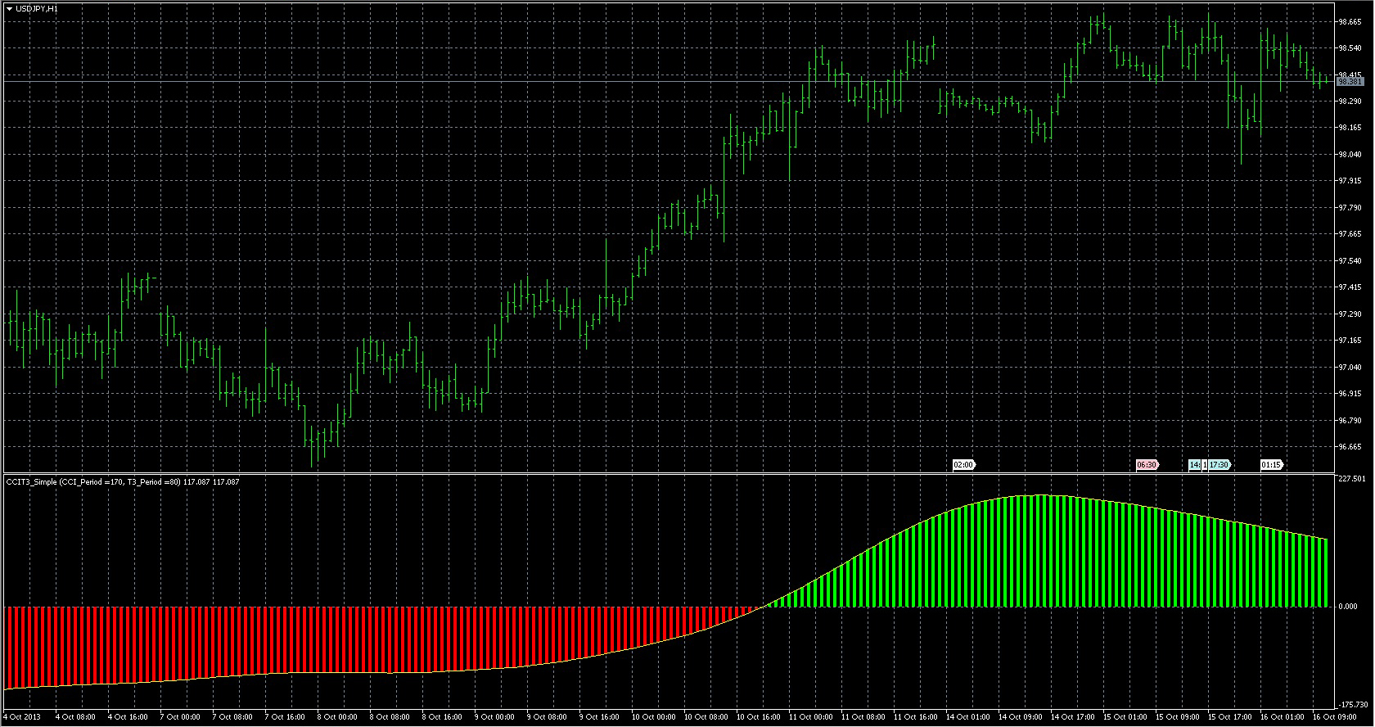Click the 97.790 price scale value
1375x727 pixels.
(x=1349, y=208)
